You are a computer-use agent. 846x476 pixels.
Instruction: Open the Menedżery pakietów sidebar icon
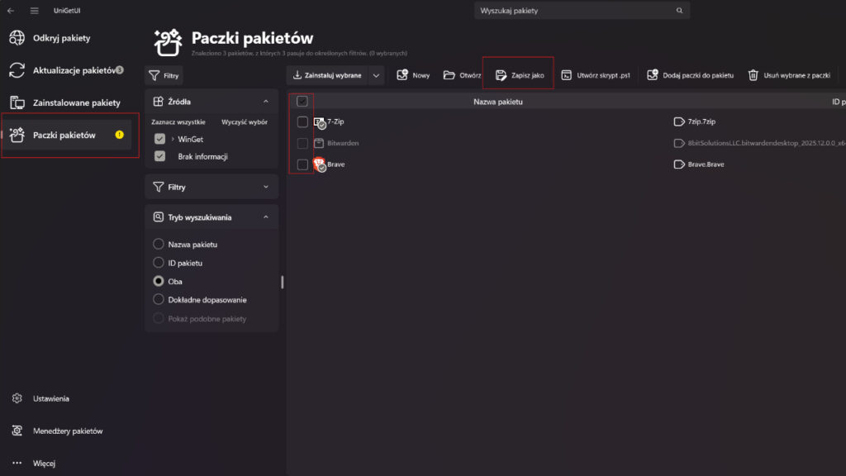(x=15, y=431)
